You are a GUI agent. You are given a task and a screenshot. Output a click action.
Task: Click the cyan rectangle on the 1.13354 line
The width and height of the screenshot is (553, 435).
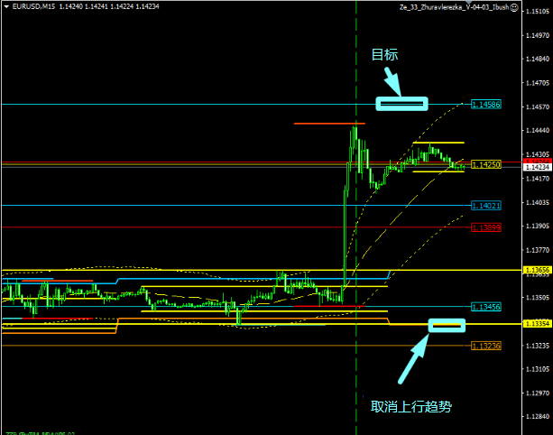click(447, 325)
